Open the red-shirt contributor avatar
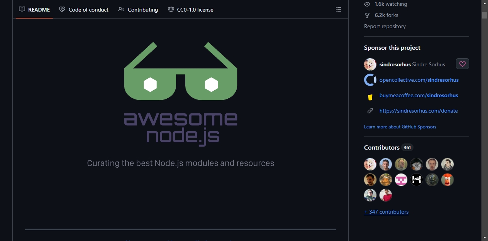Viewport: 488px width, 241px height. [386, 195]
